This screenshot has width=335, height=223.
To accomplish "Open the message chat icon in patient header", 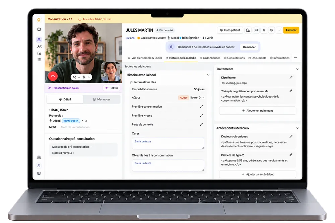I will point(248,30).
